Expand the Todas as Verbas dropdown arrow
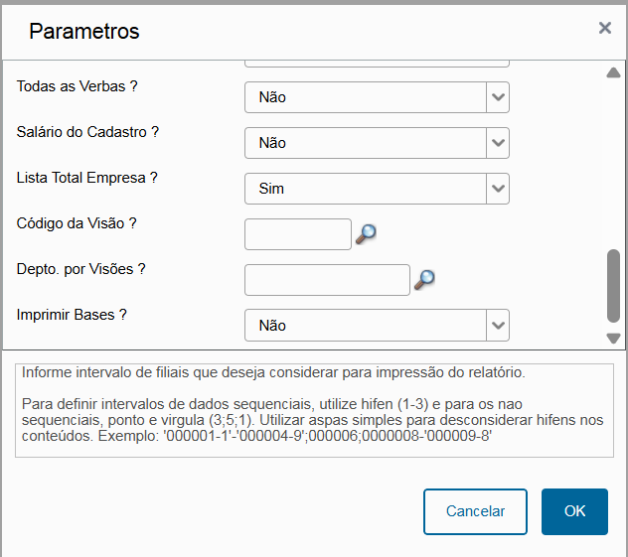The height and width of the screenshot is (557, 628). pyautogui.click(x=498, y=97)
